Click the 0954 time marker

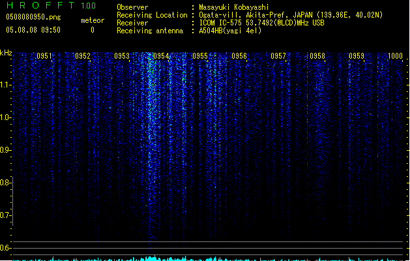[x=161, y=56]
